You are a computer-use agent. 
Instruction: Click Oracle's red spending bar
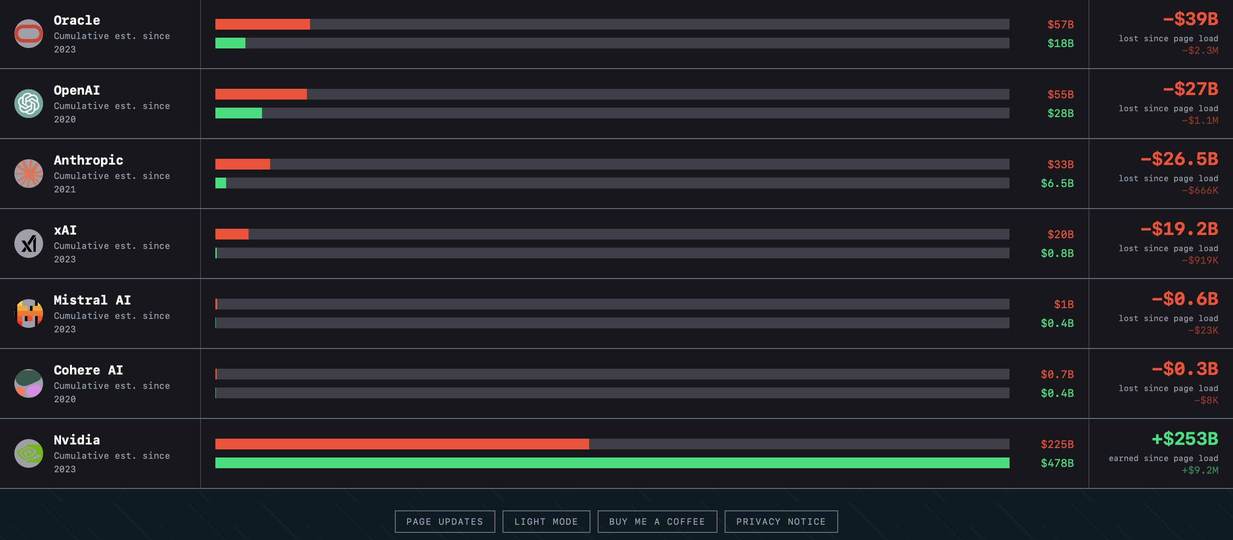tap(263, 24)
